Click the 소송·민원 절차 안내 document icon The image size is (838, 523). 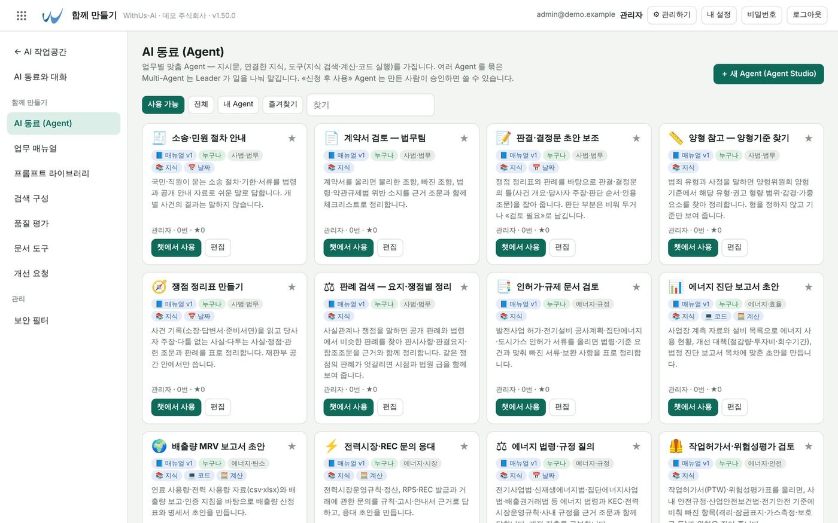click(x=159, y=138)
